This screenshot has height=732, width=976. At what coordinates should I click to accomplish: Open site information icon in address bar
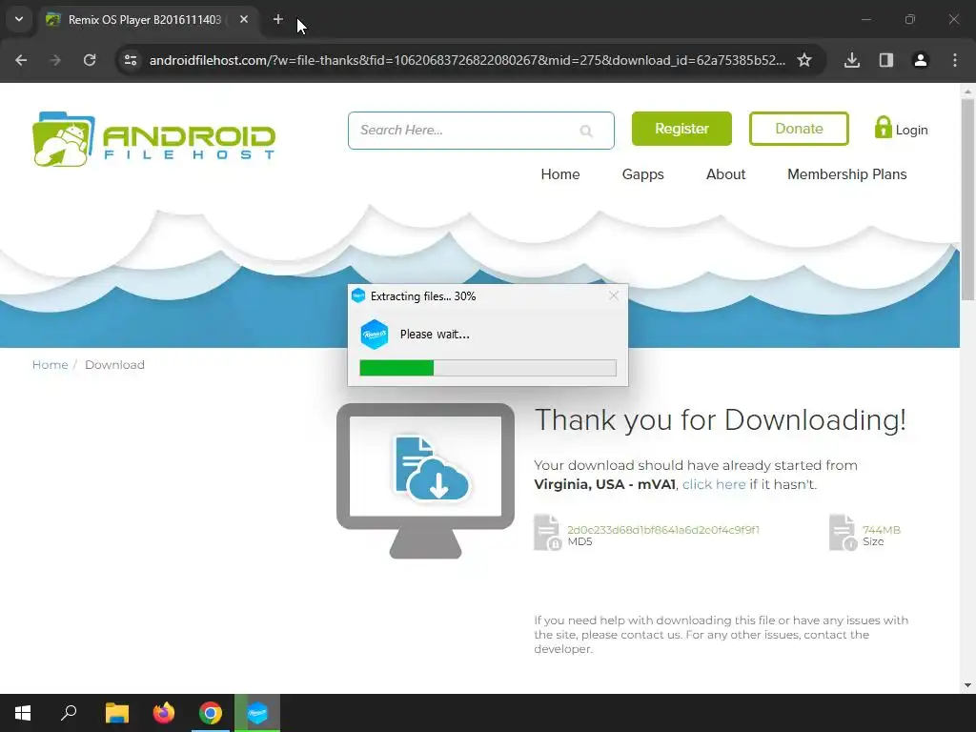(x=131, y=60)
